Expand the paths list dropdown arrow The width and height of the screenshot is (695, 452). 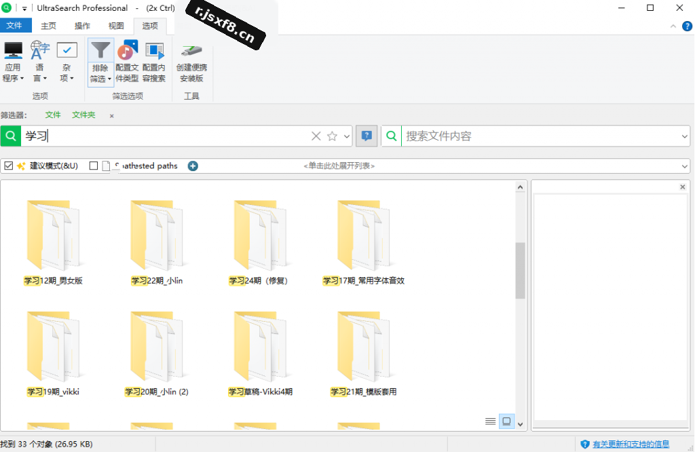684,166
